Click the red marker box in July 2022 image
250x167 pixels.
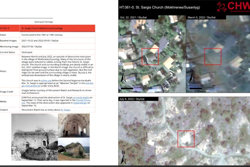pyautogui.click(x=186, y=139)
